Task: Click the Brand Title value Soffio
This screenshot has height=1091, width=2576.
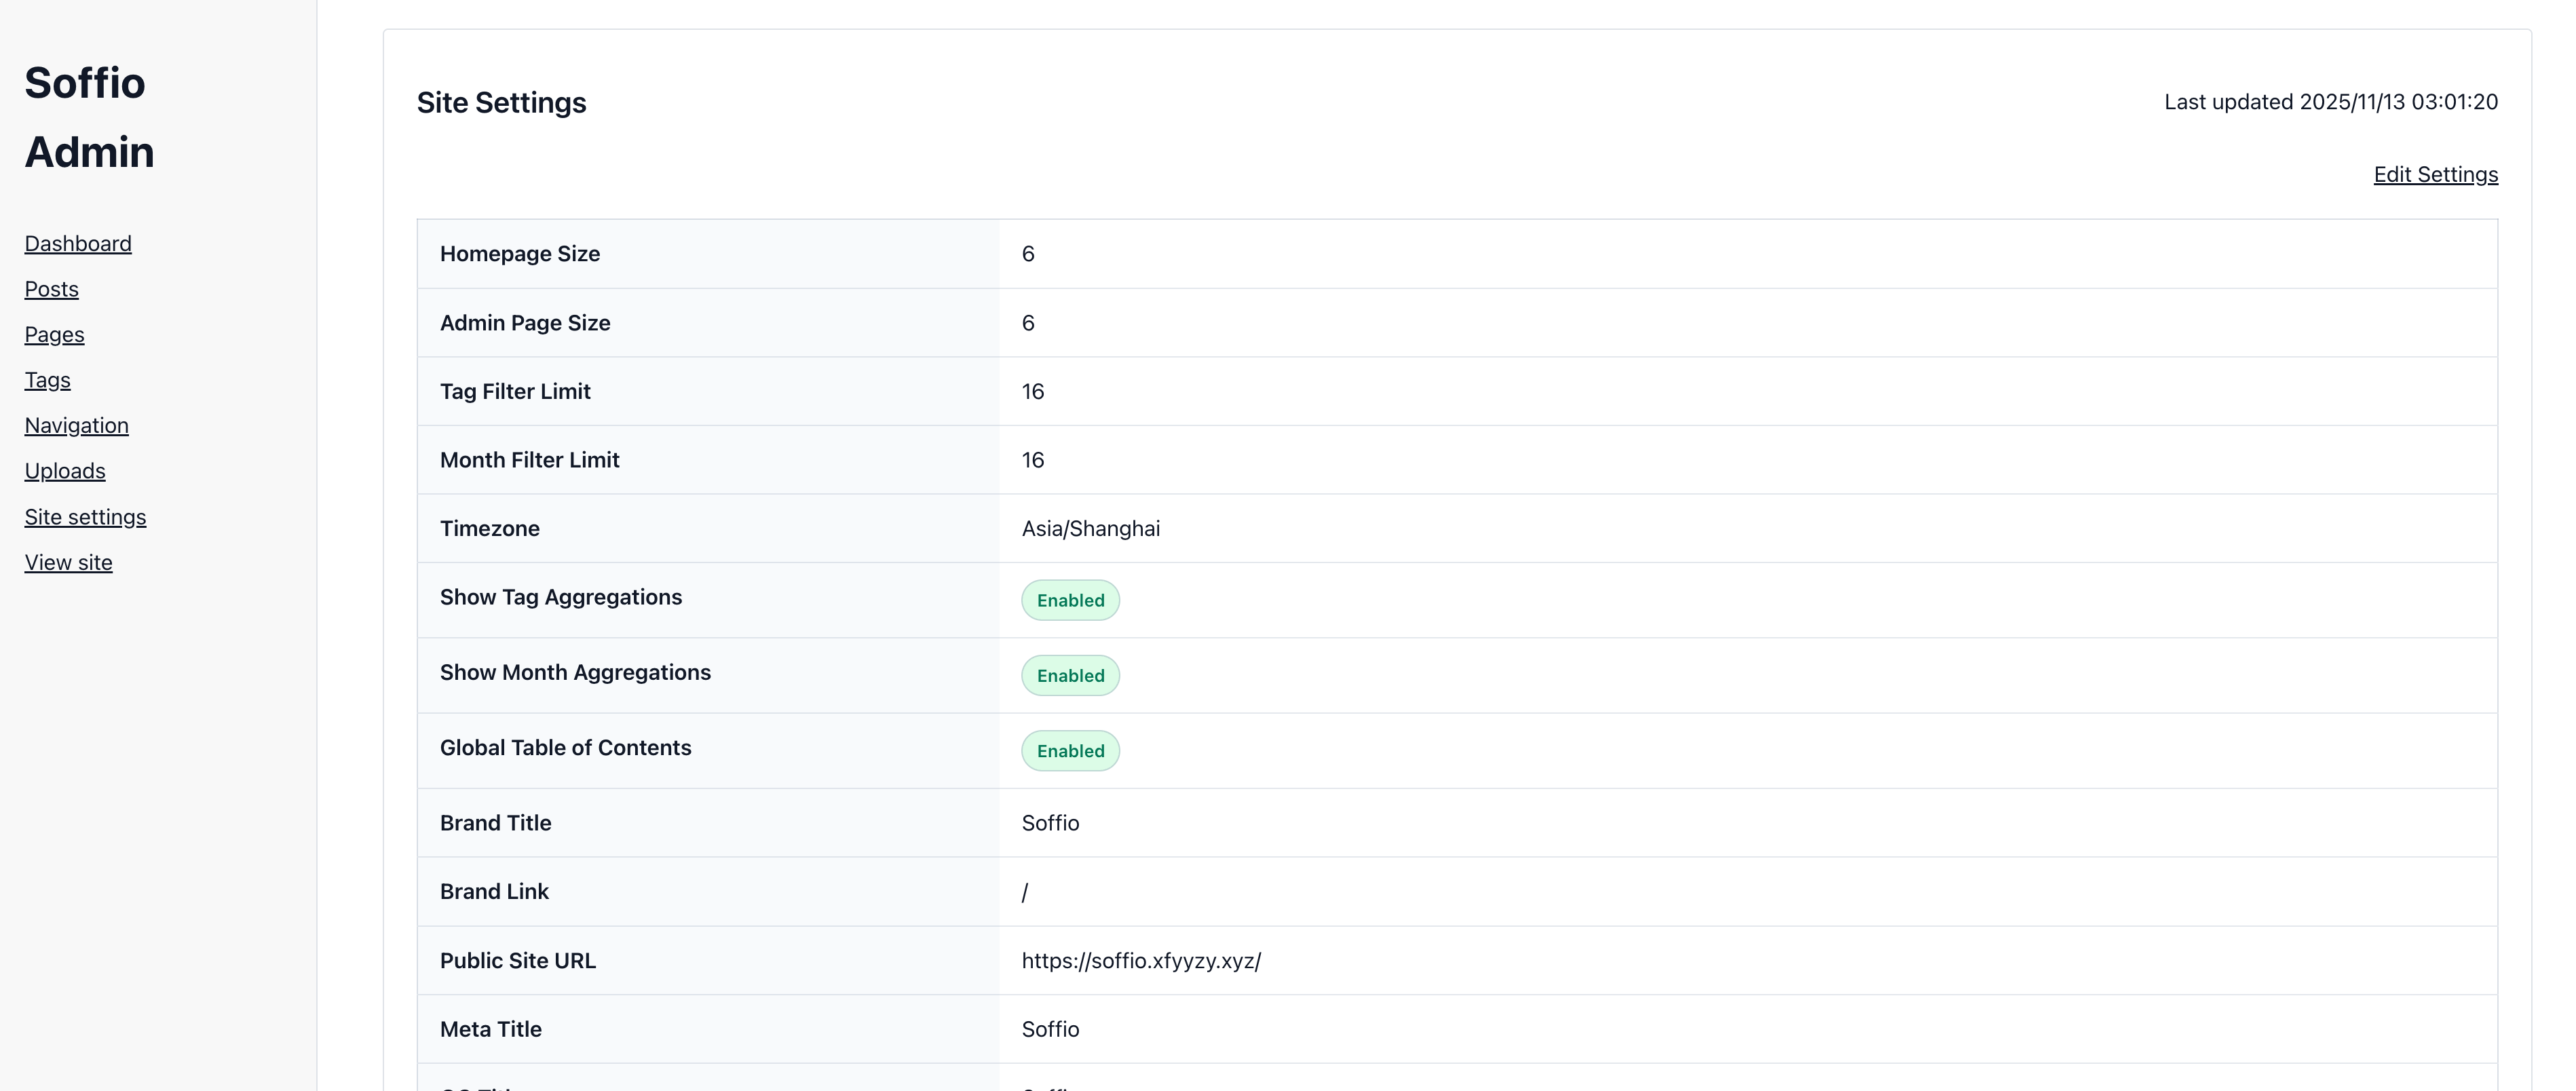Action: click(x=1050, y=823)
